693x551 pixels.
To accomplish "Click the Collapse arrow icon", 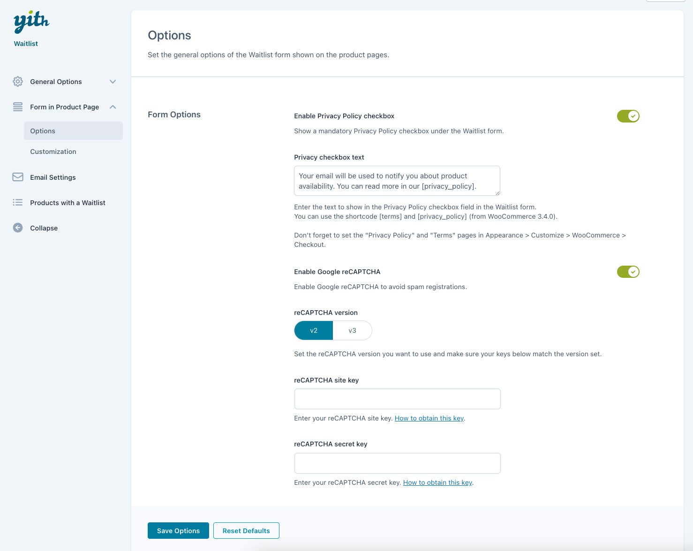I will (x=18, y=228).
